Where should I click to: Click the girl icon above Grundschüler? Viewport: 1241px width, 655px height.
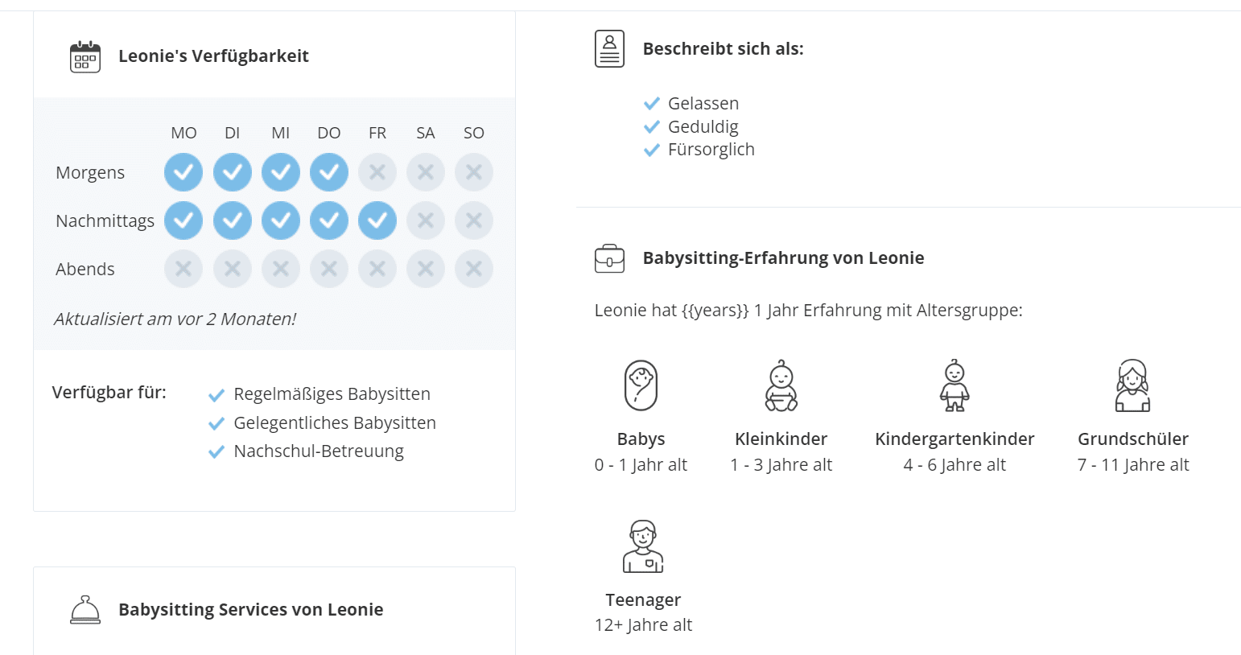1132,385
